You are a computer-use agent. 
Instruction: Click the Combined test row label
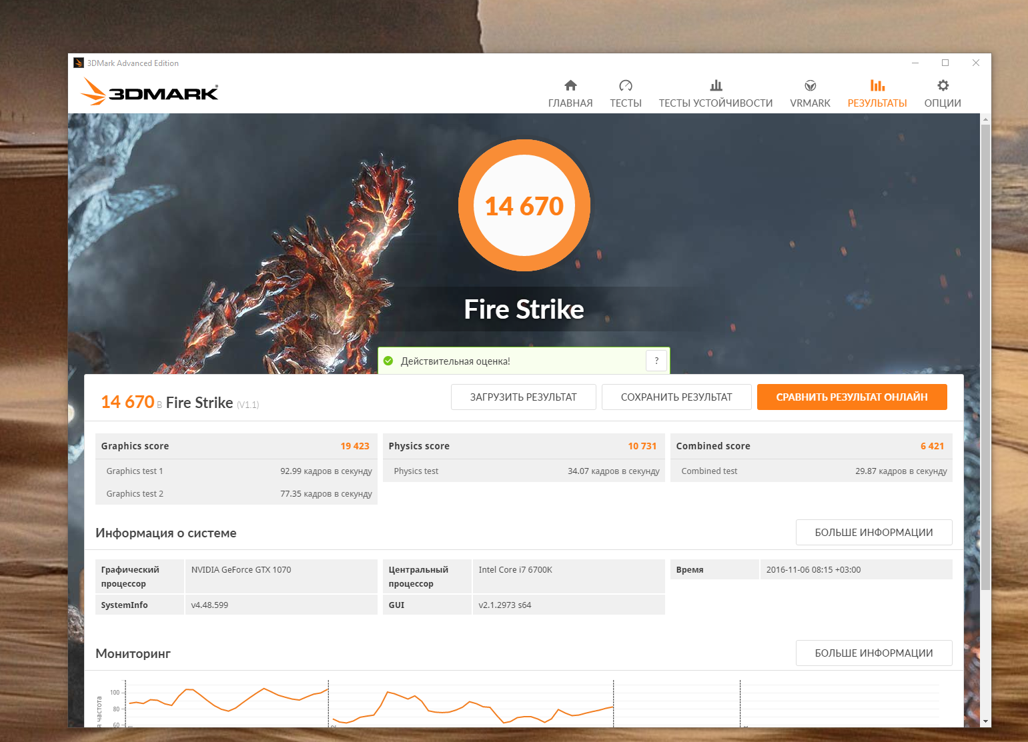click(x=709, y=471)
